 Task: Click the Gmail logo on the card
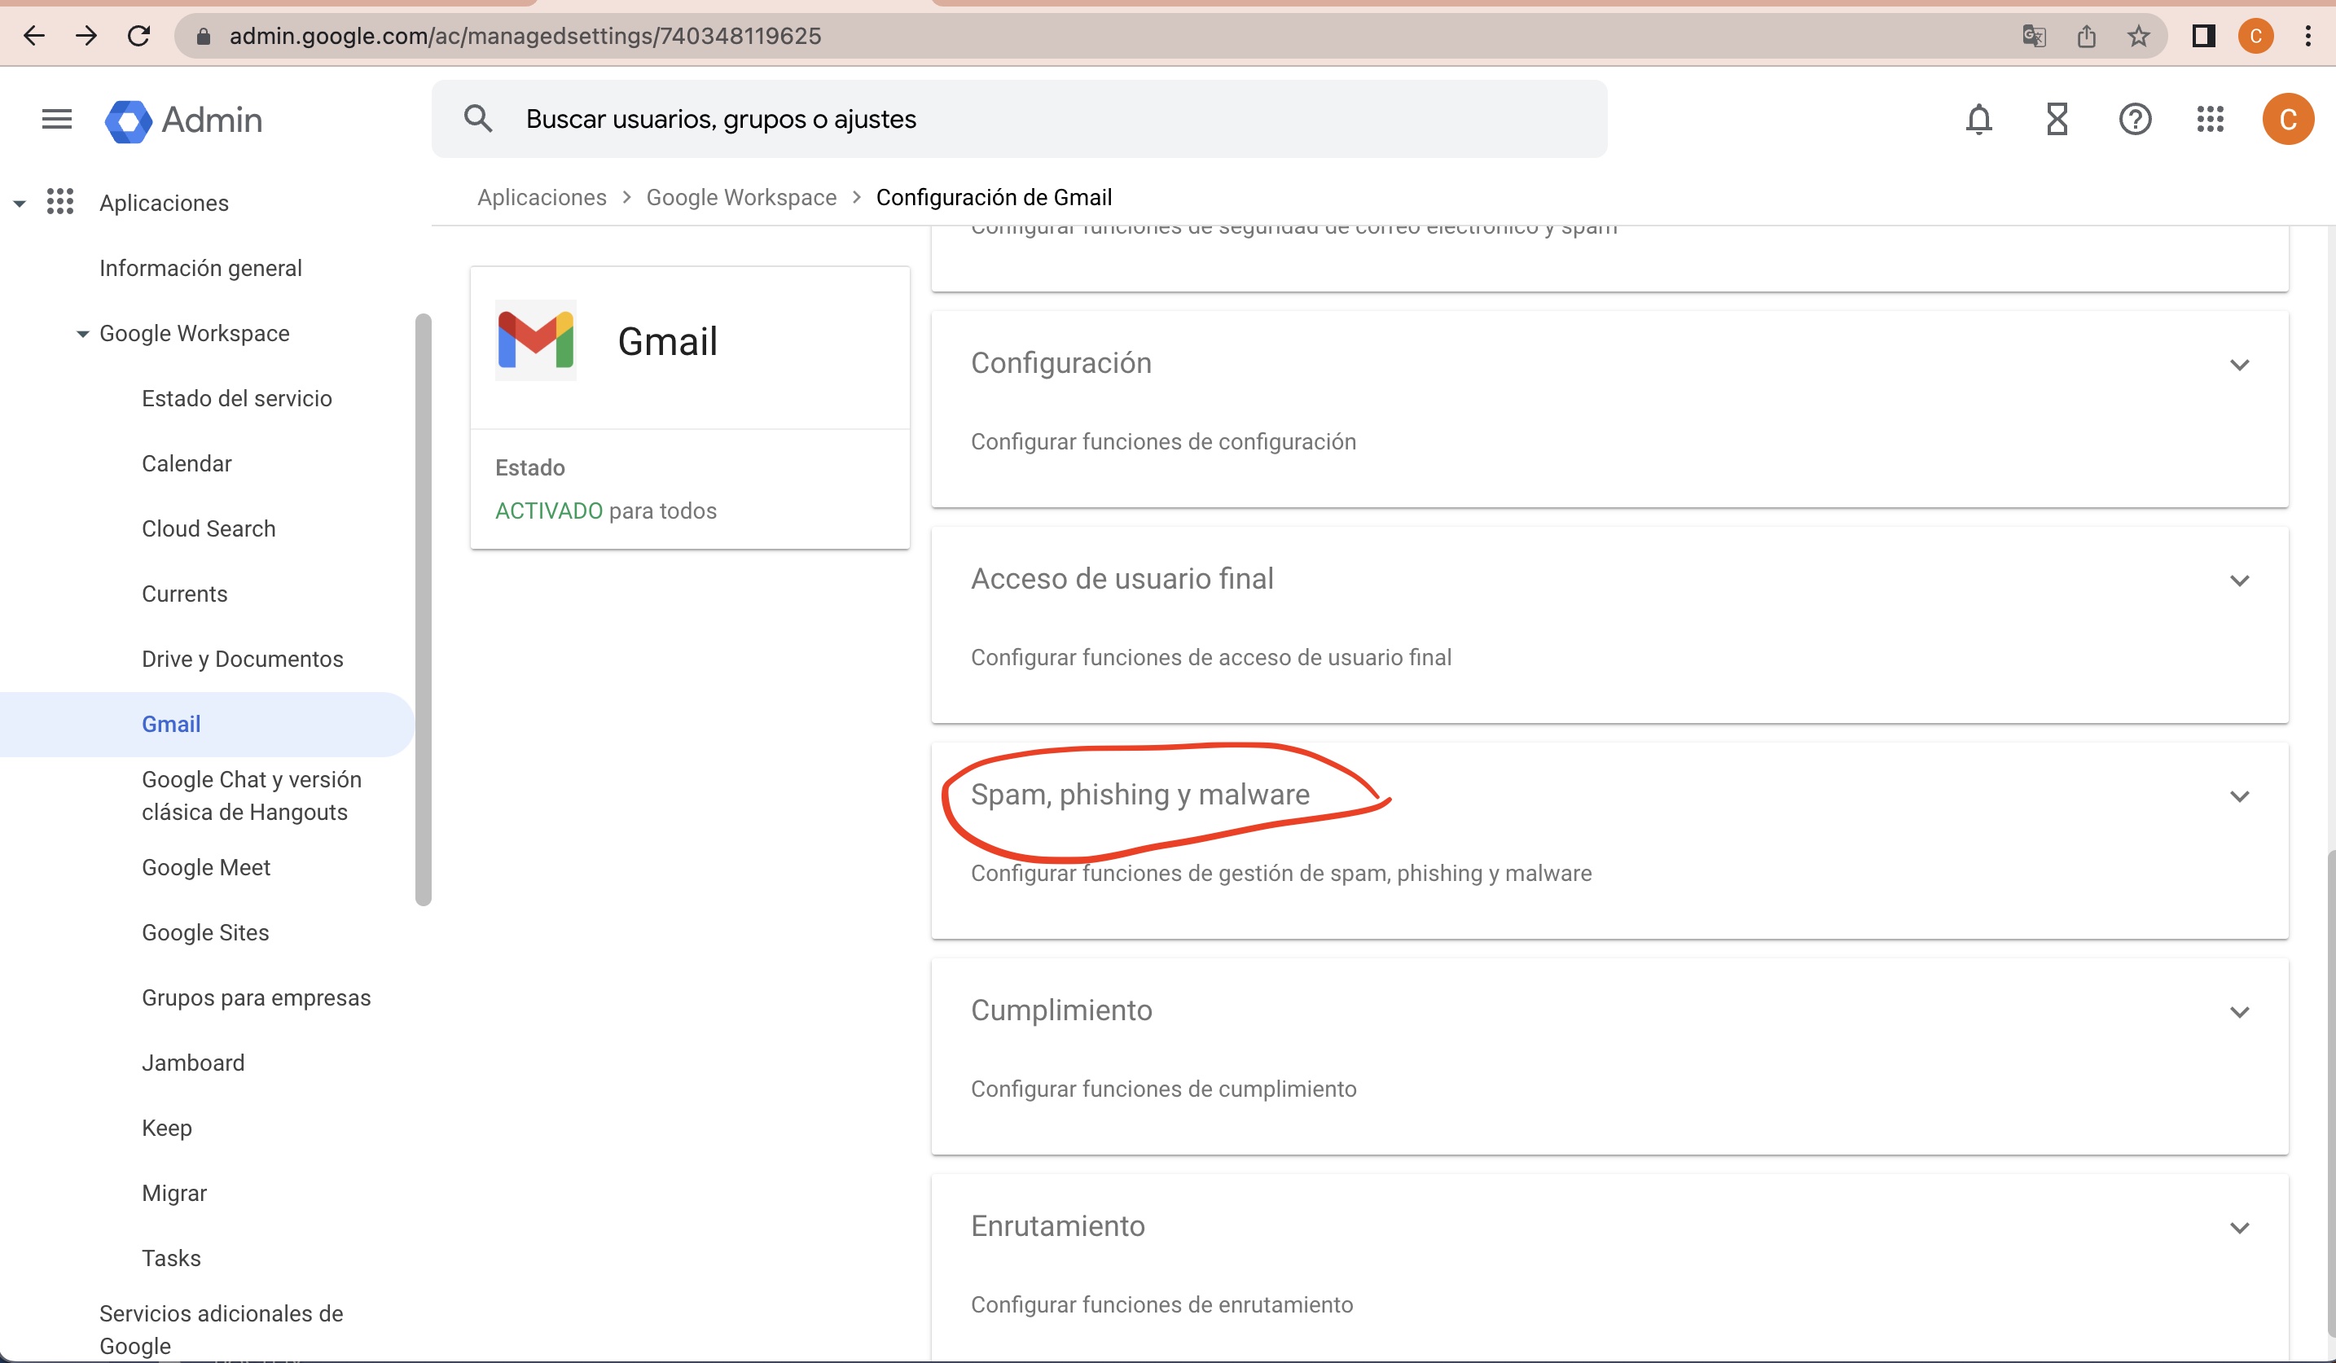[536, 340]
